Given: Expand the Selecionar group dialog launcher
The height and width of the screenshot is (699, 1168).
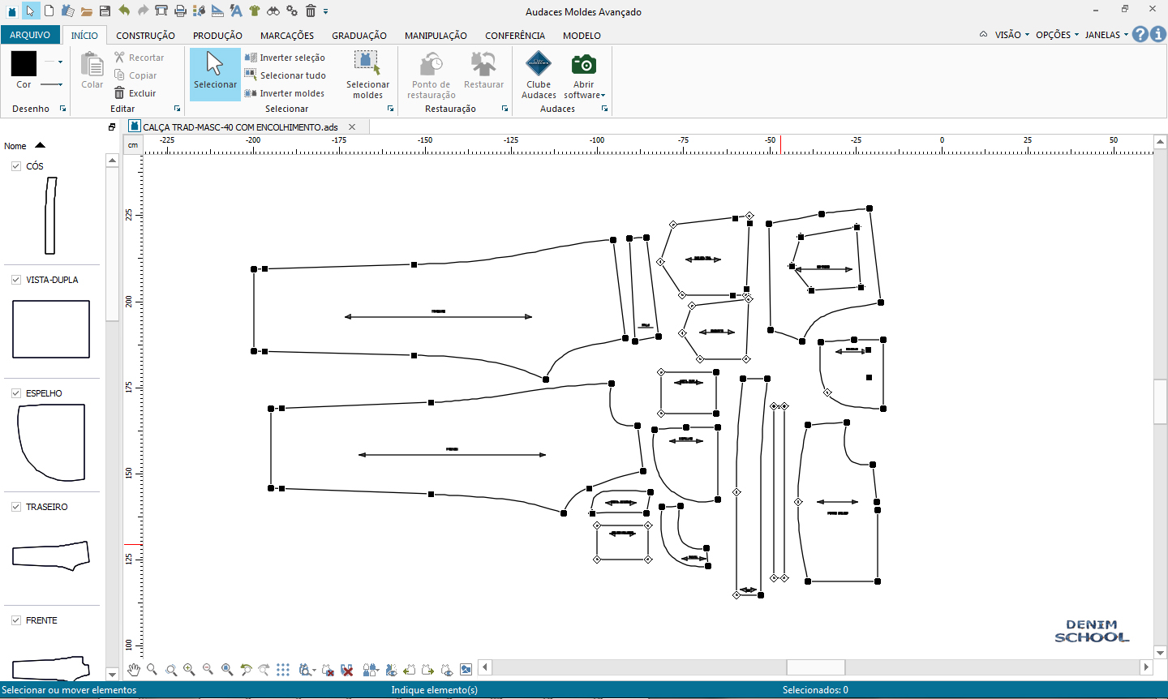Looking at the screenshot, I should [x=390, y=109].
